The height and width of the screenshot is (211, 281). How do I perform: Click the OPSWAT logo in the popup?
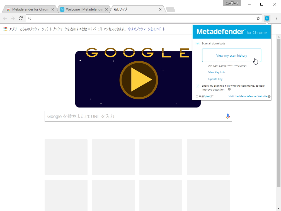(x=204, y=96)
